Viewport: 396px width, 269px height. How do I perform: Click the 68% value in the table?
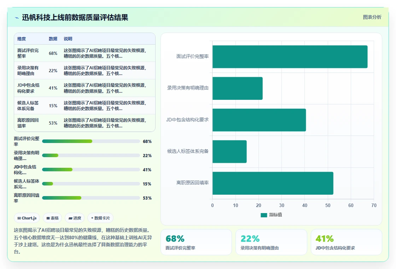pos(53,53)
